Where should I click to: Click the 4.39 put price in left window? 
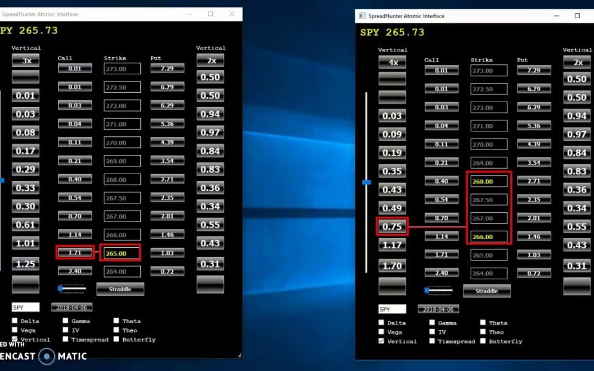pyautogui.click(x=167, y=142)
